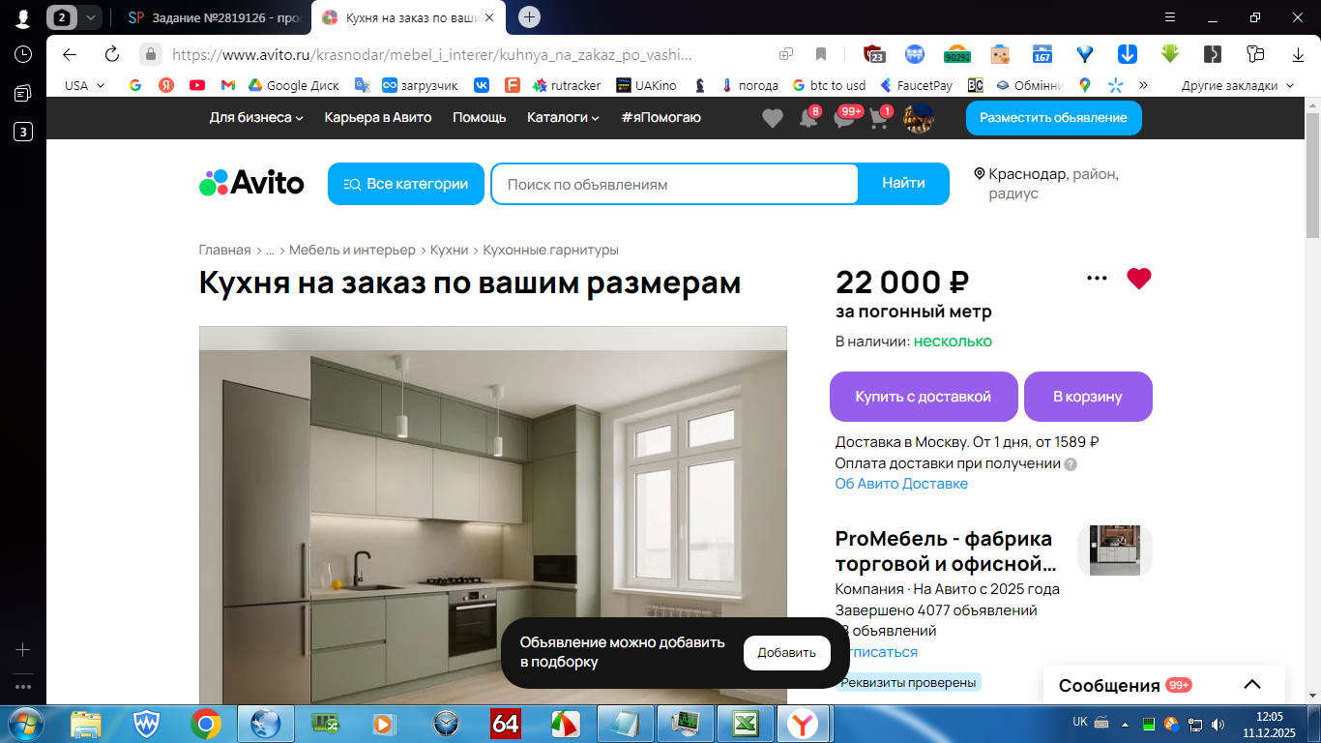Open breadcrumb 'Кухни' link

449,250
